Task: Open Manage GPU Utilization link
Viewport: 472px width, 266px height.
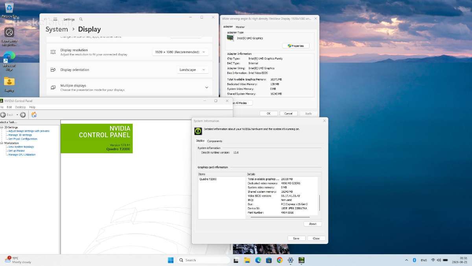Action: [x=22, y=154]
